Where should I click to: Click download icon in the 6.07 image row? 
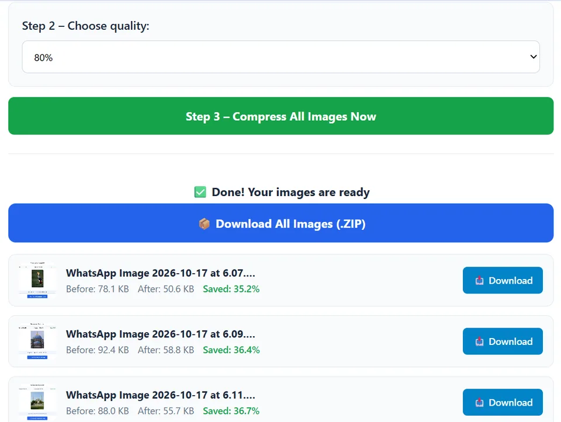coord(479,281)
